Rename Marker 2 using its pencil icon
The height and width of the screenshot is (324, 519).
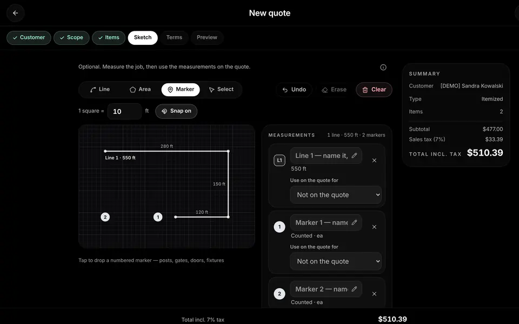tap(354, 289)
